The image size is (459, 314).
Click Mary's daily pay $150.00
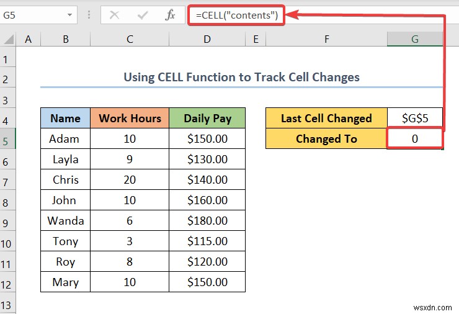pyautogui.click(x=207, y=282)
